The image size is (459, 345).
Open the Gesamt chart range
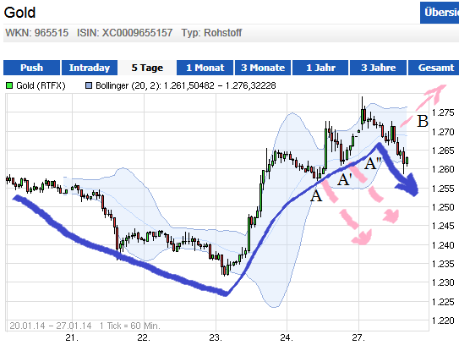434,68
